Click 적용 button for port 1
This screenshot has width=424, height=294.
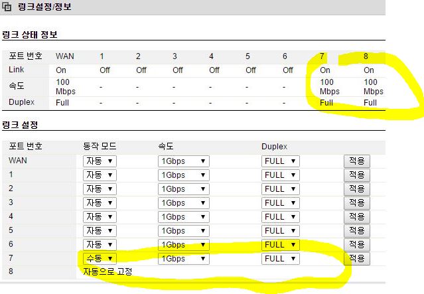[357, 175]
